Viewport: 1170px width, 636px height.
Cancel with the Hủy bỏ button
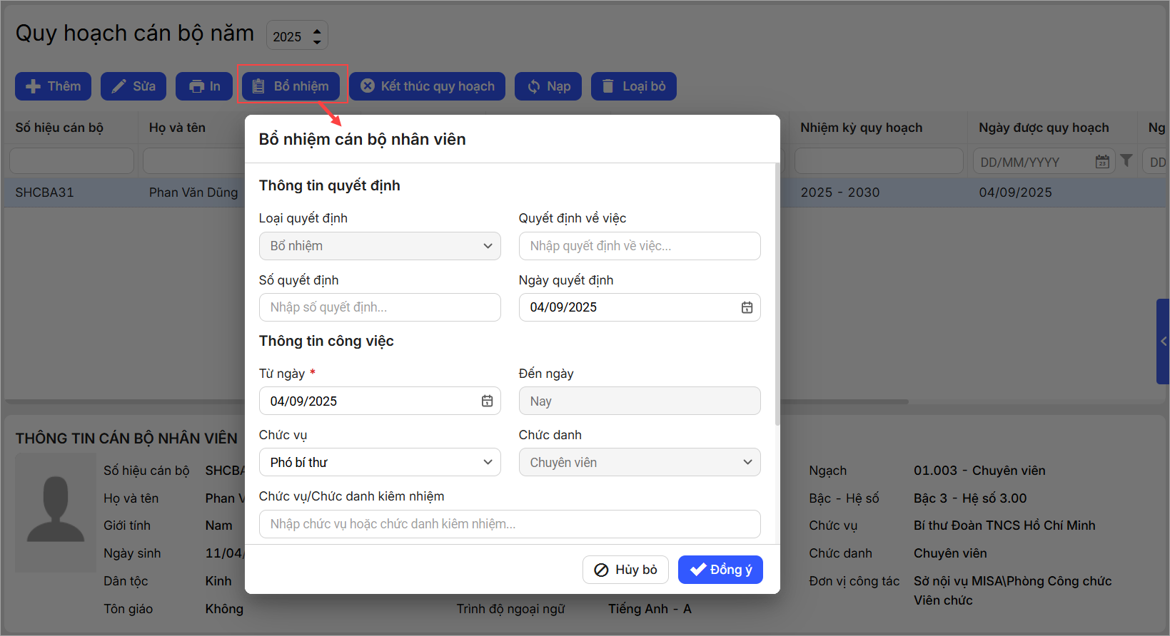(625, 570)
